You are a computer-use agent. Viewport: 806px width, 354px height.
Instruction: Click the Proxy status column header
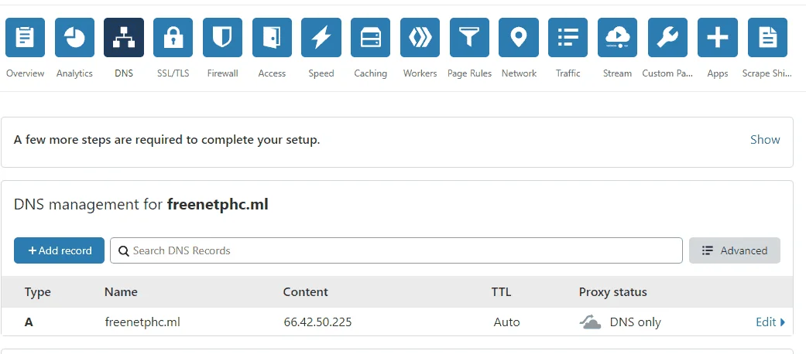tap(612, 292)
